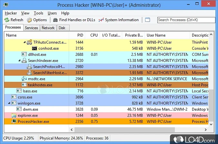
Task: Switch to the Services tab
Action: coord(31,28)
